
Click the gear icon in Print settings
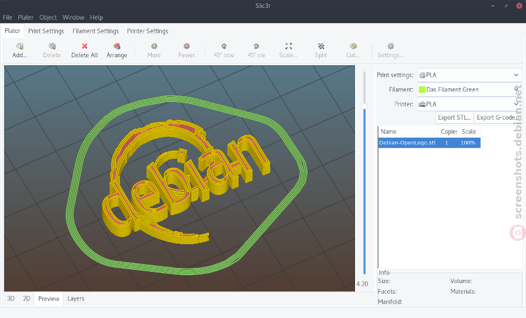click(x=422, y=75)
